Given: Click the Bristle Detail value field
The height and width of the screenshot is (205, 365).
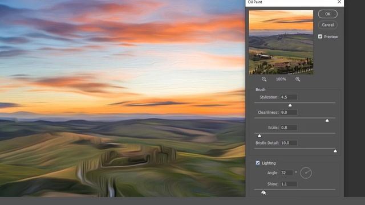Looking at the screenshot, I should 289,143.
